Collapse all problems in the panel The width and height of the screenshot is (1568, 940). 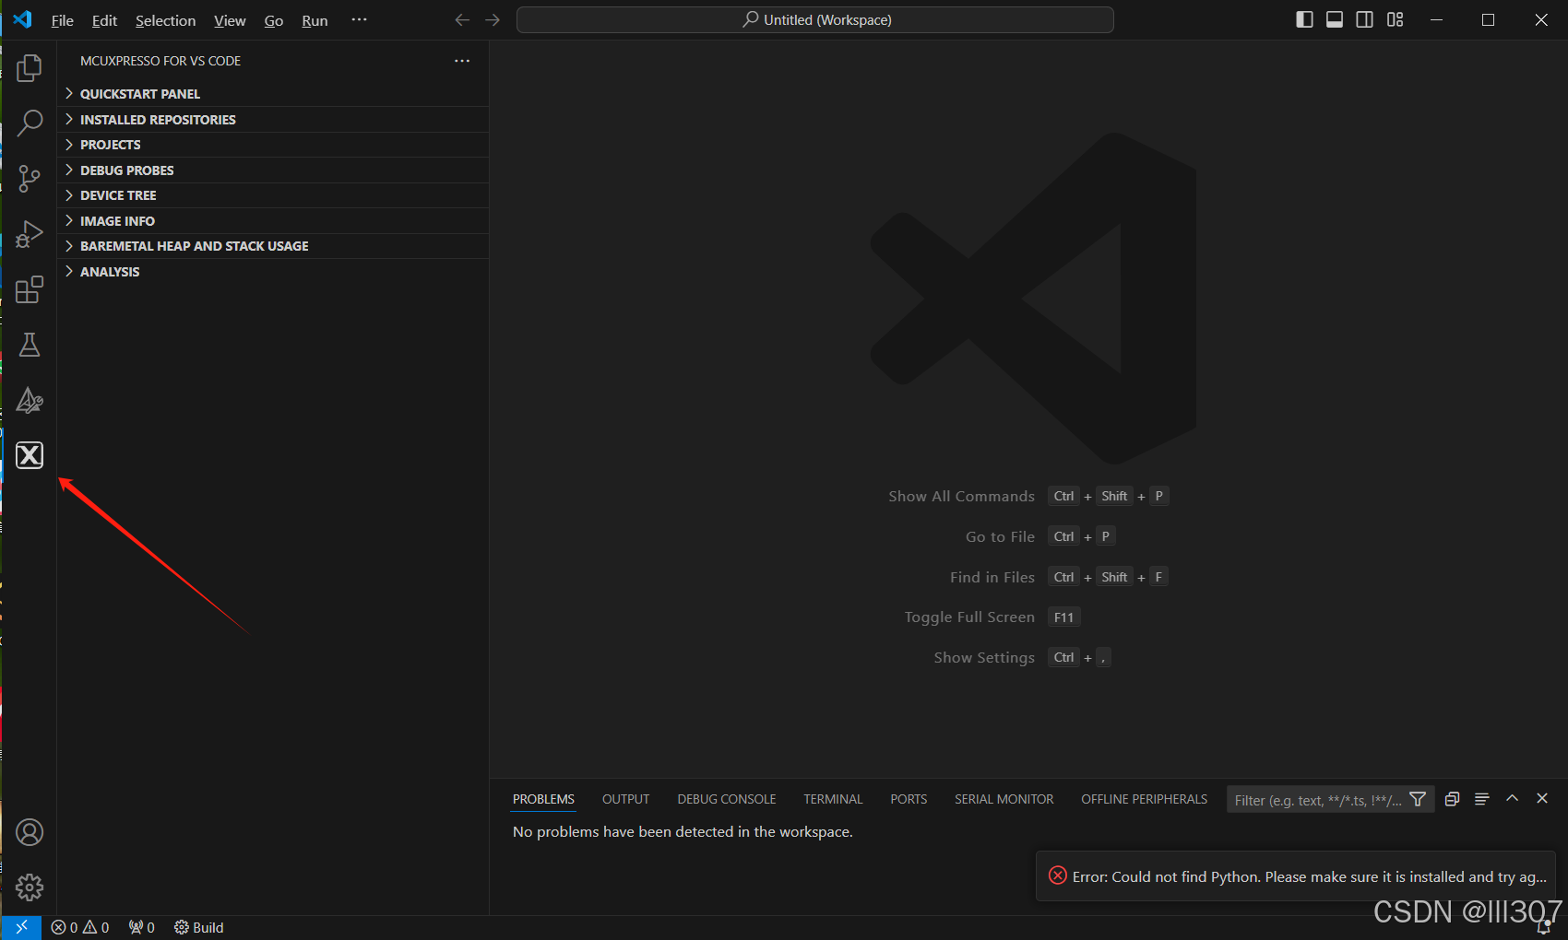pyautogui.click(x=1452, y=799)
